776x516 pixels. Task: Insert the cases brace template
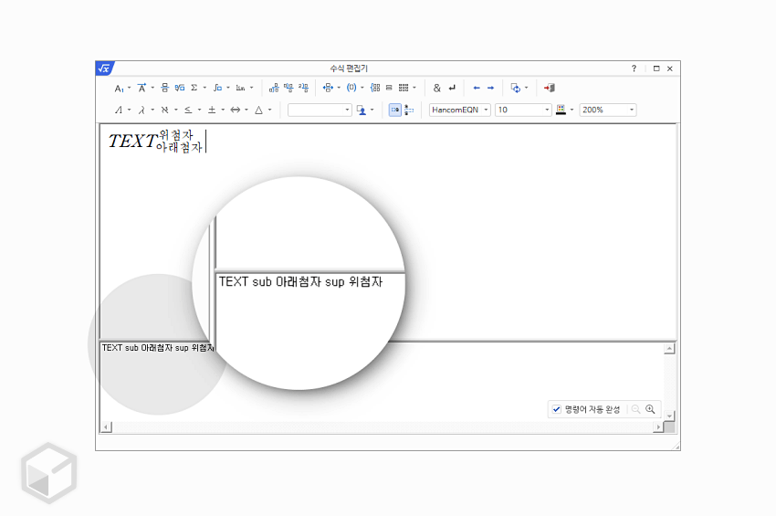coord(375,88)
